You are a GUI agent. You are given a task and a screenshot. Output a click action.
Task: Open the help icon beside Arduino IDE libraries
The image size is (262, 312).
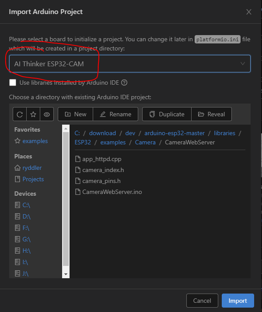click(124, 82)
